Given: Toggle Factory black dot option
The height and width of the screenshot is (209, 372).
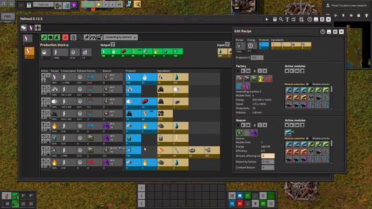Looking at the screenshot, I should pos(238,71).
